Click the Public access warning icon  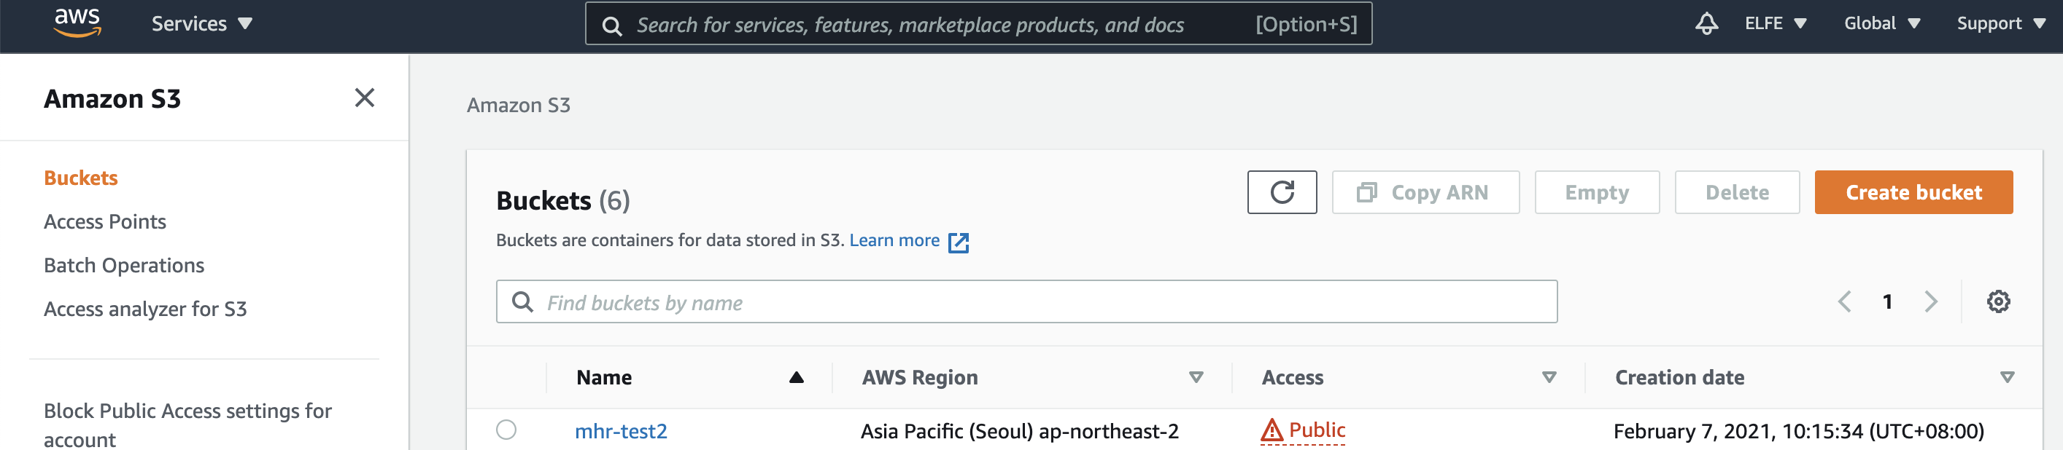[x=1271, y=431]
